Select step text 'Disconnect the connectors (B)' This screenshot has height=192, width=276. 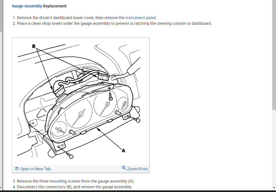click(45, 187)
